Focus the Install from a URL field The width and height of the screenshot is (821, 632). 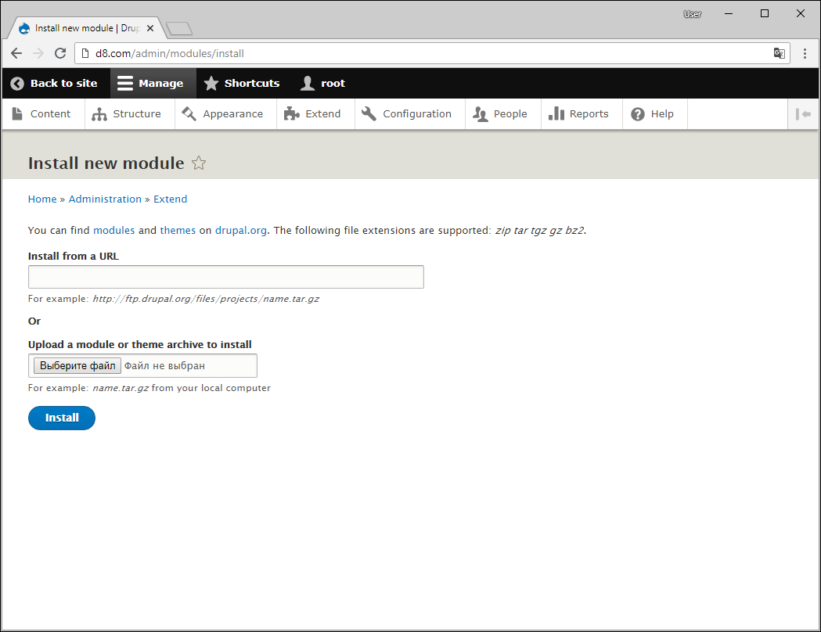(x=225, y=277)
